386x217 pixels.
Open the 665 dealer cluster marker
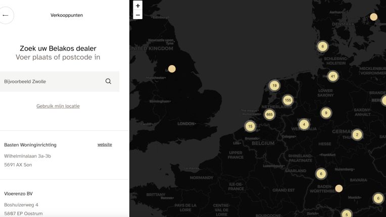269,115
